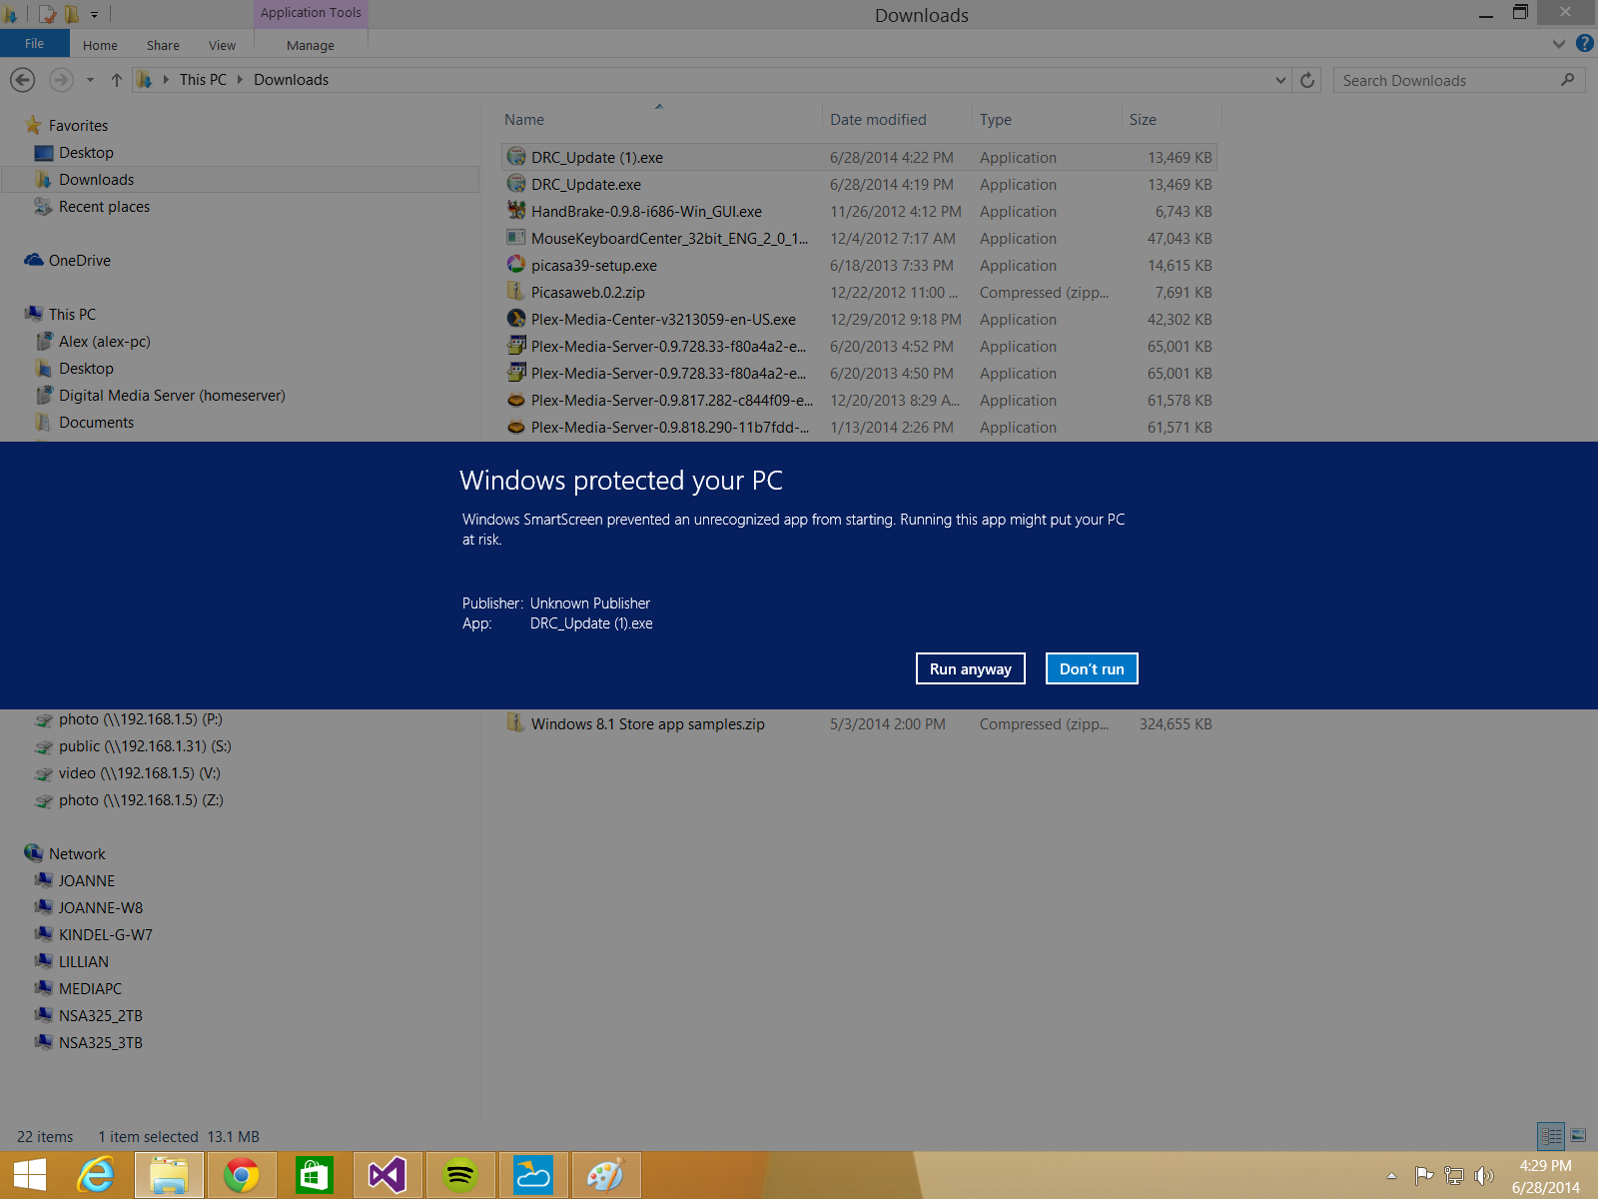Screen dimensions: 1598x1199
Task: Switch to Details view layout icon
Action: tap(1551, 1136)
